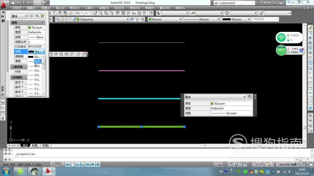
Task: Click the multiline Text A tool icon
Action: [x=3, y=119]
